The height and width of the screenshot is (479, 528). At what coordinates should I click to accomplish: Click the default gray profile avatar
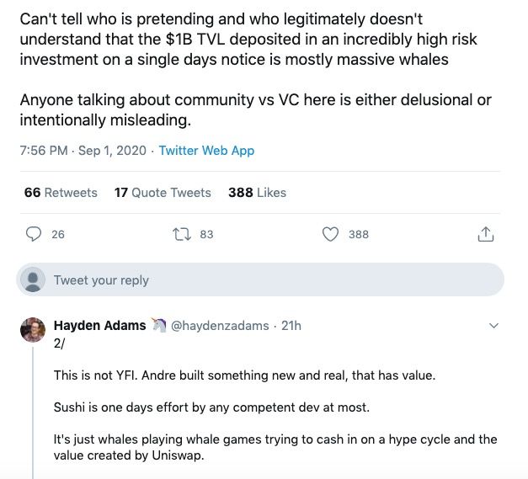pyautogui.click(x=33, y=279)
